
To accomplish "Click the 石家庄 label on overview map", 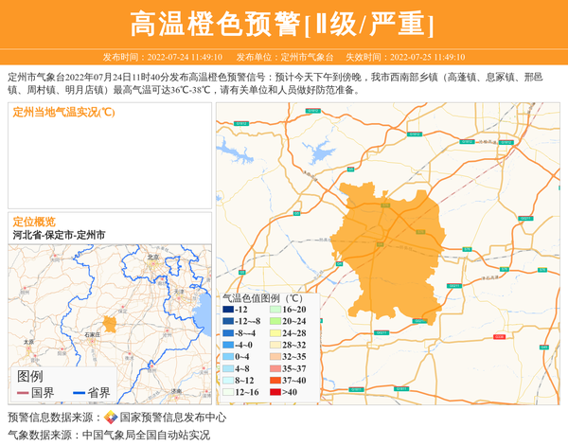I will (93, 335).
